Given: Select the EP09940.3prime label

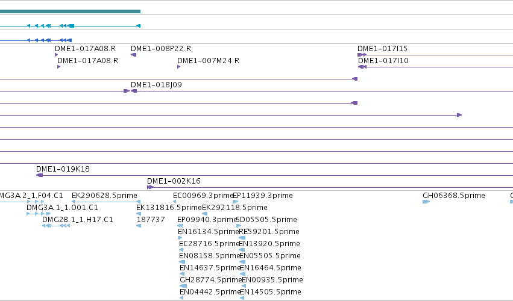Looking at the screenshot, I should [x=207, y=220].
